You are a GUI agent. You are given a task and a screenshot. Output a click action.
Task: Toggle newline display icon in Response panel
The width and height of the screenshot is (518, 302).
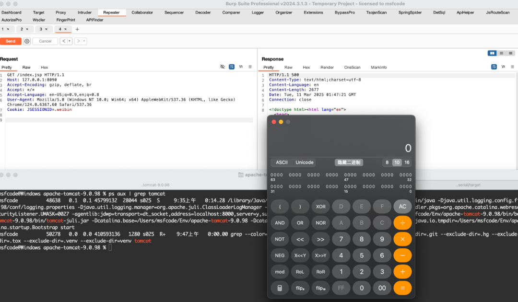503,67
